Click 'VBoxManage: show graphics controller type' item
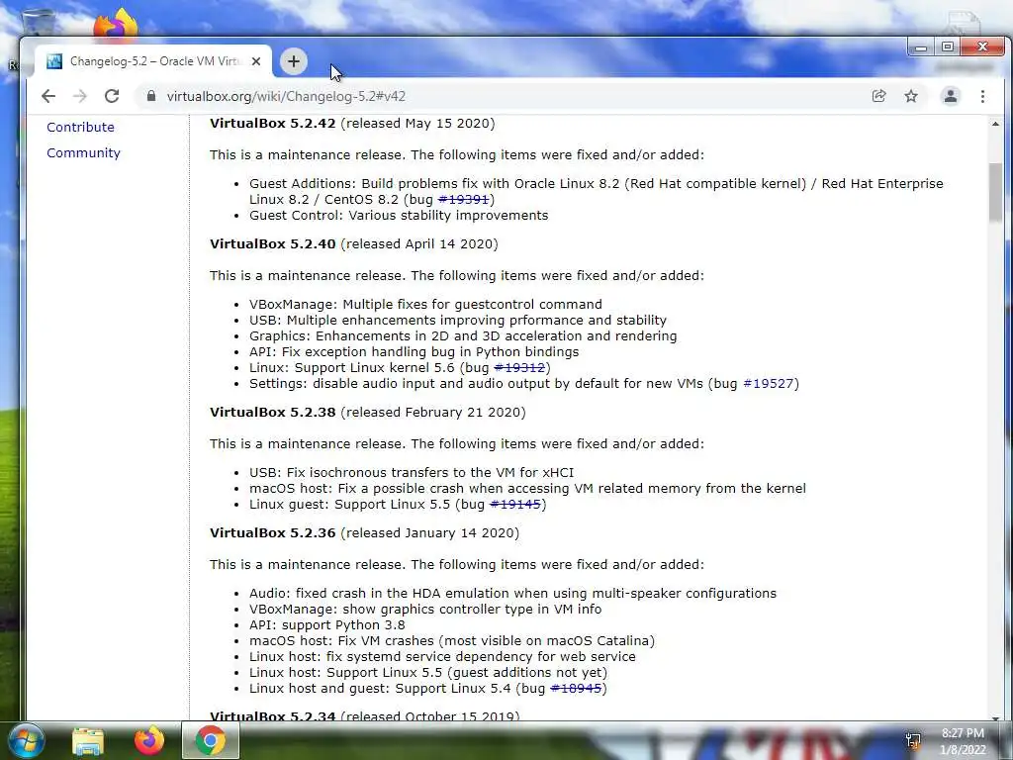The width and height of the screenshot is (1013, 760). [425, 610]
